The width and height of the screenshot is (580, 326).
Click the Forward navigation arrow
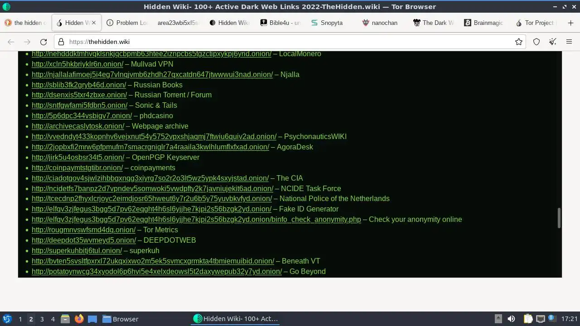pos(27,42)
